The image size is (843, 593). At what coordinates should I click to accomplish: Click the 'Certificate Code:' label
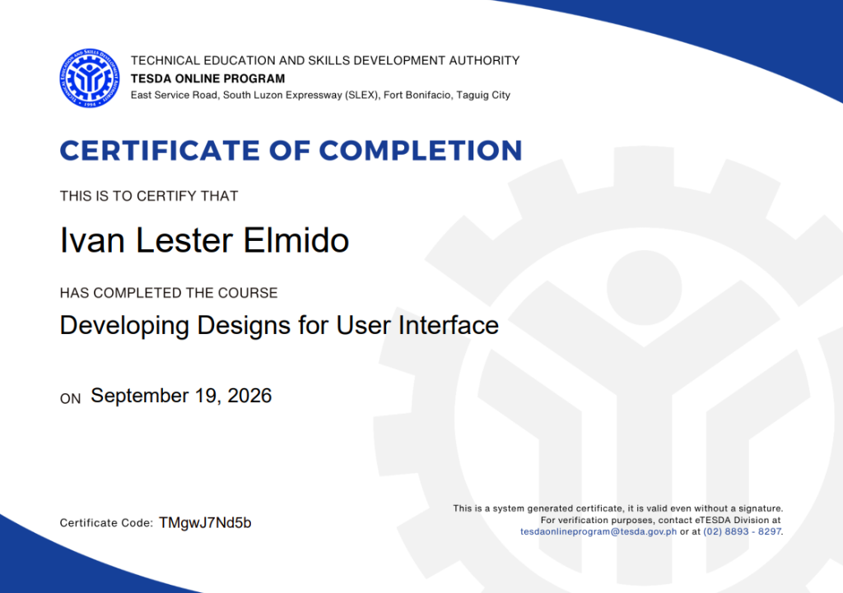click(106, 523)
